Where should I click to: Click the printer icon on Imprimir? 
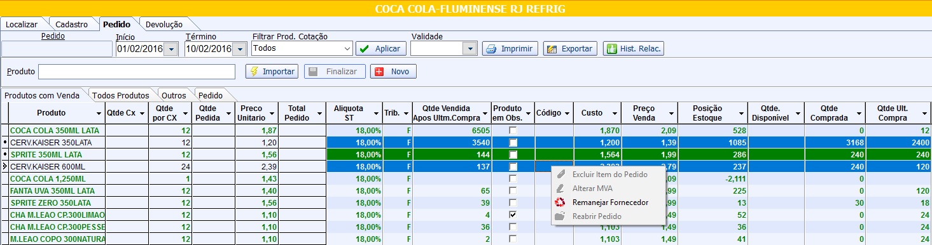490,49
